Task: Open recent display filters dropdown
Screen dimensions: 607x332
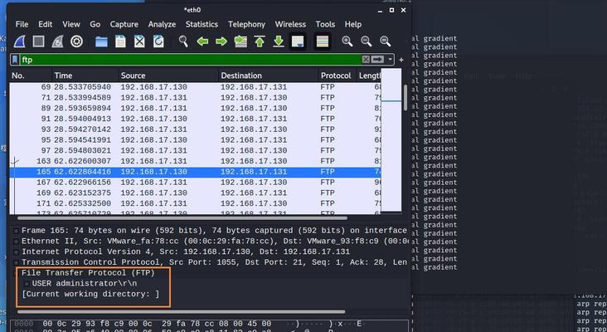Action: click(x=390, y=59)
